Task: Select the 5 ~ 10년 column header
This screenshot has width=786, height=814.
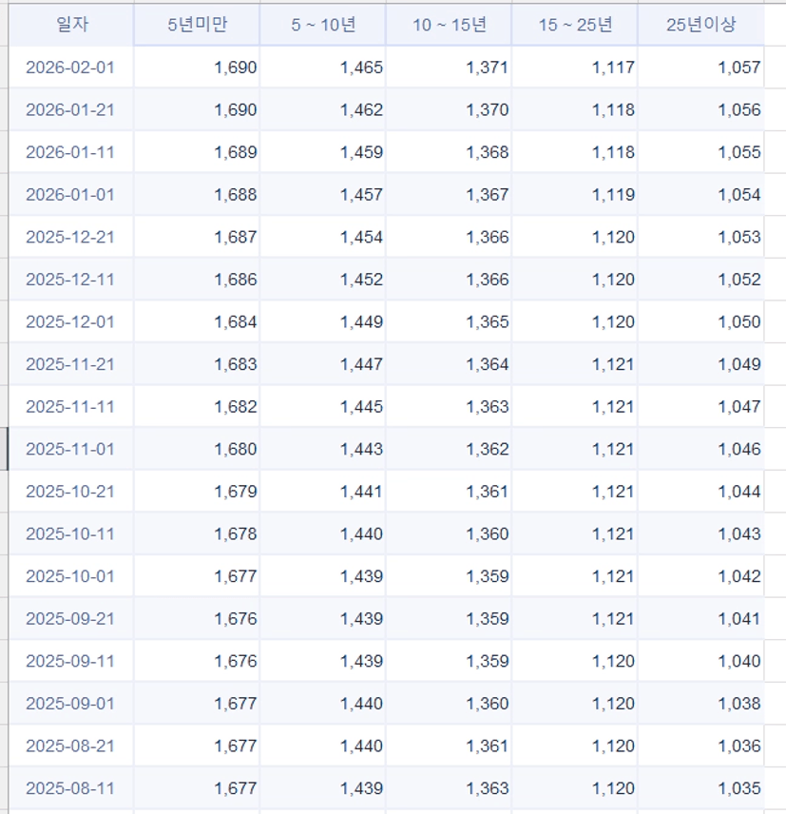Action: [323, 25]
